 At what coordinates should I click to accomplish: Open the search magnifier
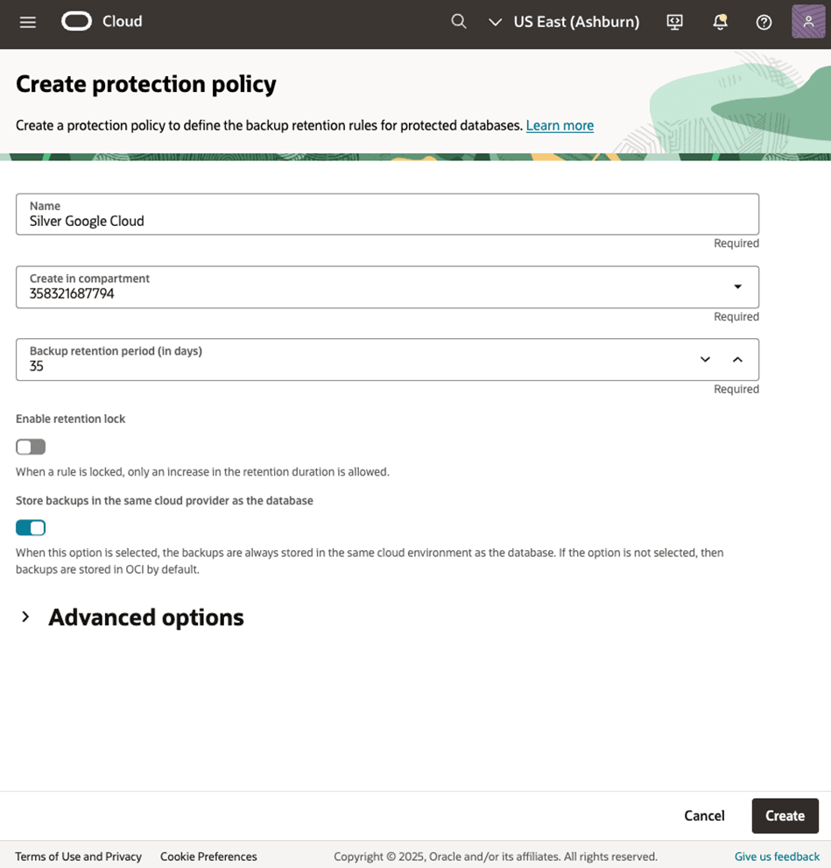pyautogui.click(x=459, y=22)
